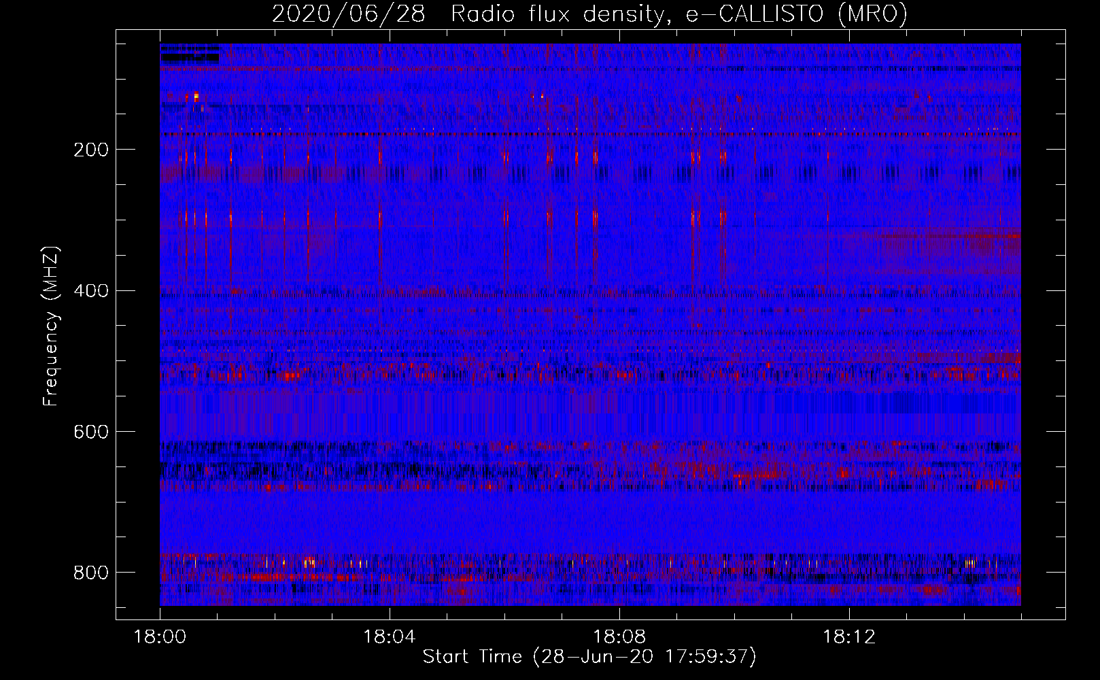Click the frequency tick label 600
Screen dimensions: 1100x680
(90, 432)
